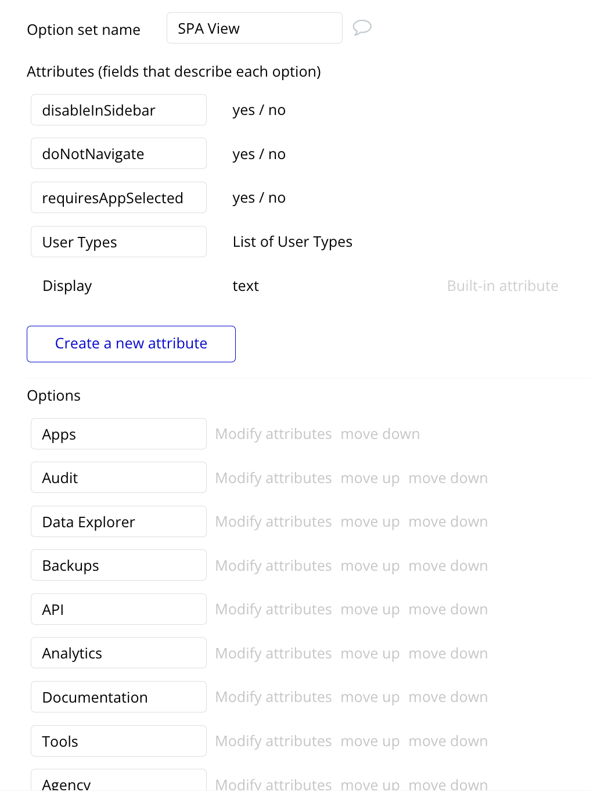This screenshot has width=590, height=792.
Task: Modify attributes of the Apps option
Action: 274,434
